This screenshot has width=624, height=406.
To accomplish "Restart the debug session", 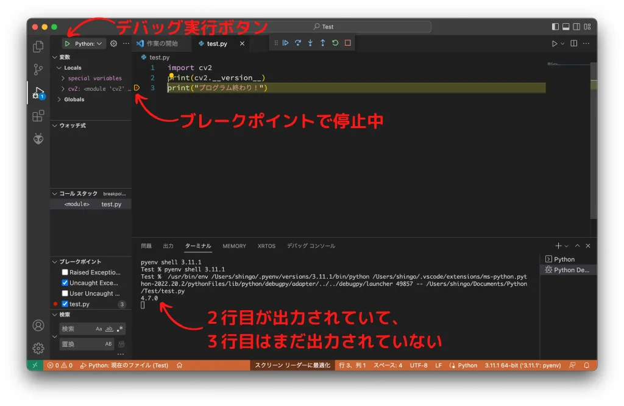I will pyautogui.click(x=335, y=43).
